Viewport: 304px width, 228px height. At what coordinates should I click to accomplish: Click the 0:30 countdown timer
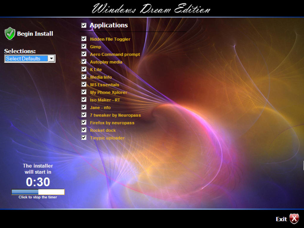[38, 182]
